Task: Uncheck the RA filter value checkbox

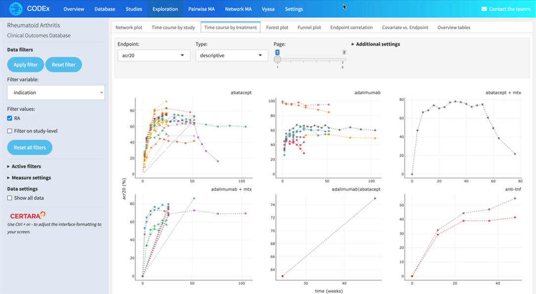Action: pos(9,118)
